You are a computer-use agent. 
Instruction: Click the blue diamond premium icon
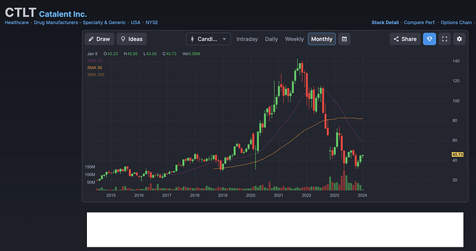tap(430, 39)
